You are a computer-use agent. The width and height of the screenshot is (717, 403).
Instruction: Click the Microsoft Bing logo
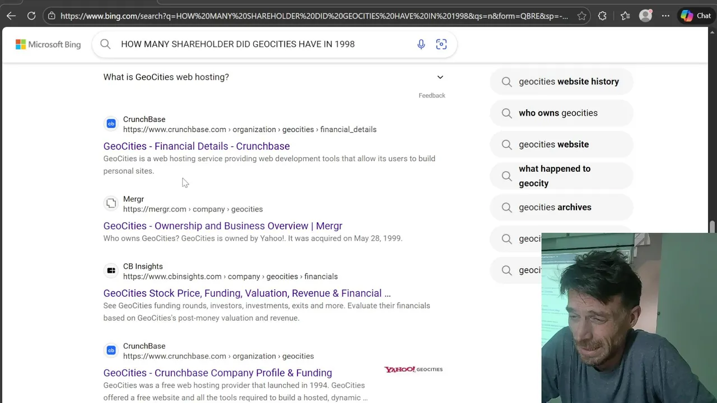coord(48,44)
